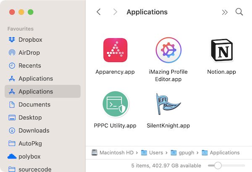Select the SilentKnight.app icon
Image resolution: width=252 pixels, height=172 pixels.
click(168, 104)
